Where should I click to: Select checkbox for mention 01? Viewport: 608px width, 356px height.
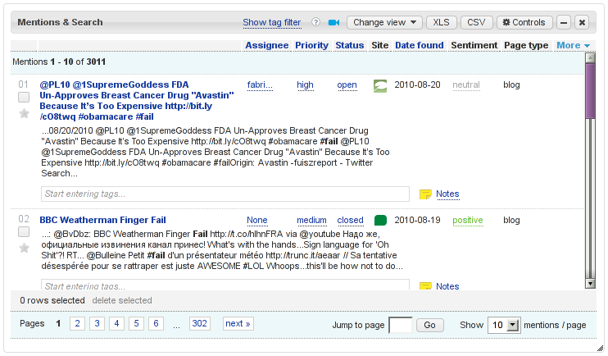(x=24, y=97)
